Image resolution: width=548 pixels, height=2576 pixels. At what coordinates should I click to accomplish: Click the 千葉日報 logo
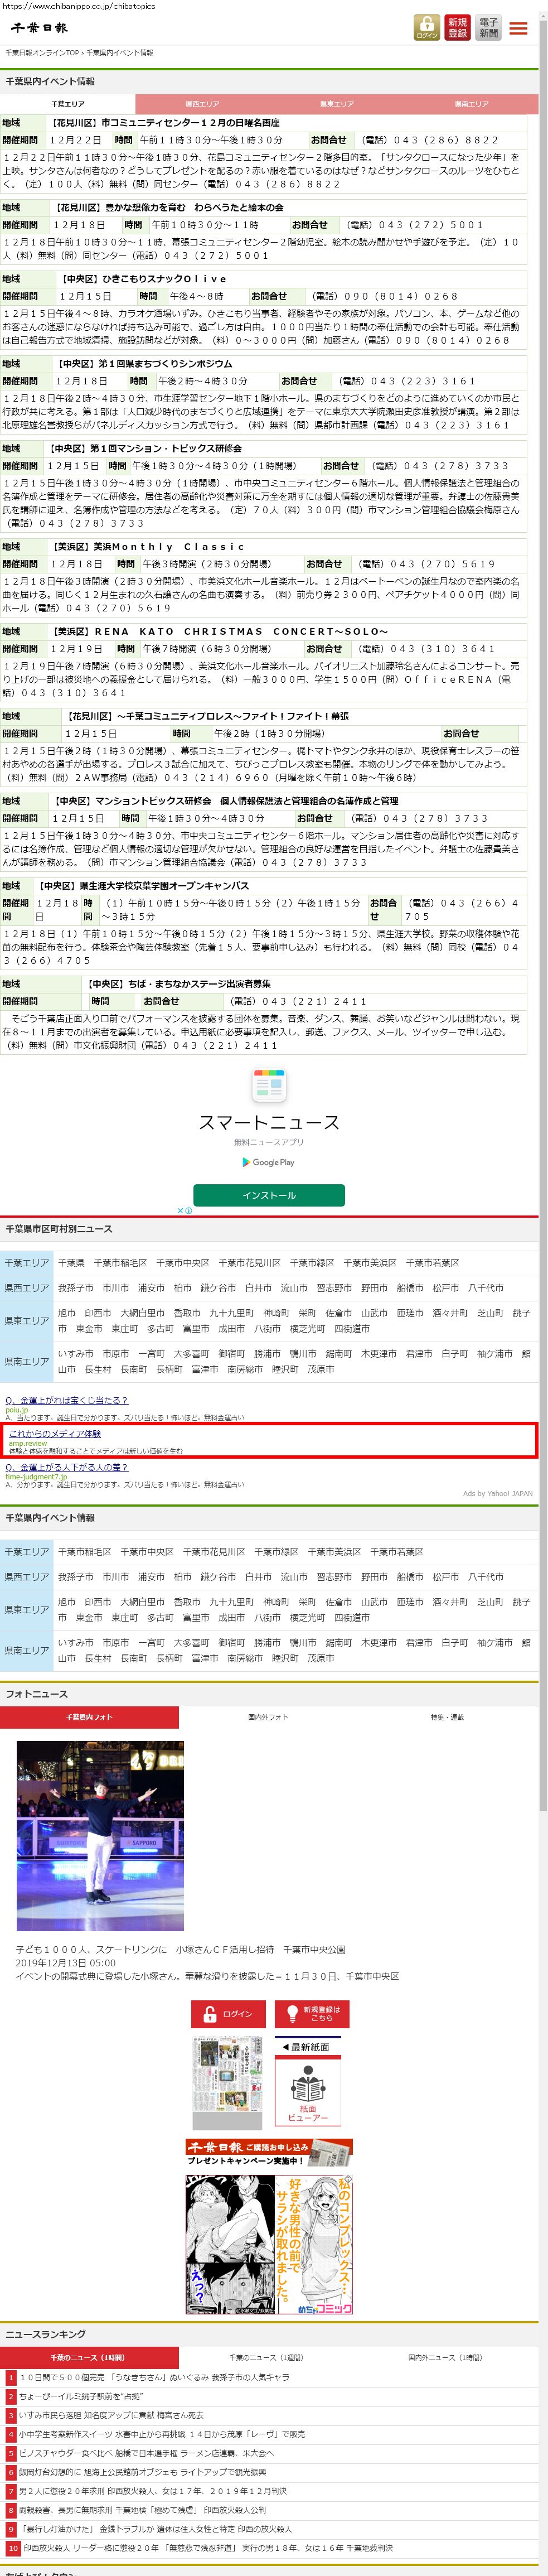coord(40,28)
